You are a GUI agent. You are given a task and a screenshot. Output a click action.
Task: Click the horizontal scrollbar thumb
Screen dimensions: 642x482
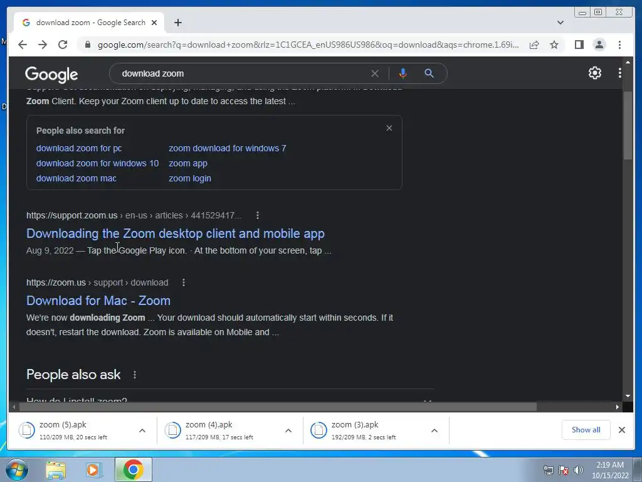tap(278, 407)
